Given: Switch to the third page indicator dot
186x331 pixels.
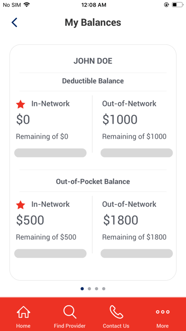Looking at the screenshot, I should click(96, 289).
